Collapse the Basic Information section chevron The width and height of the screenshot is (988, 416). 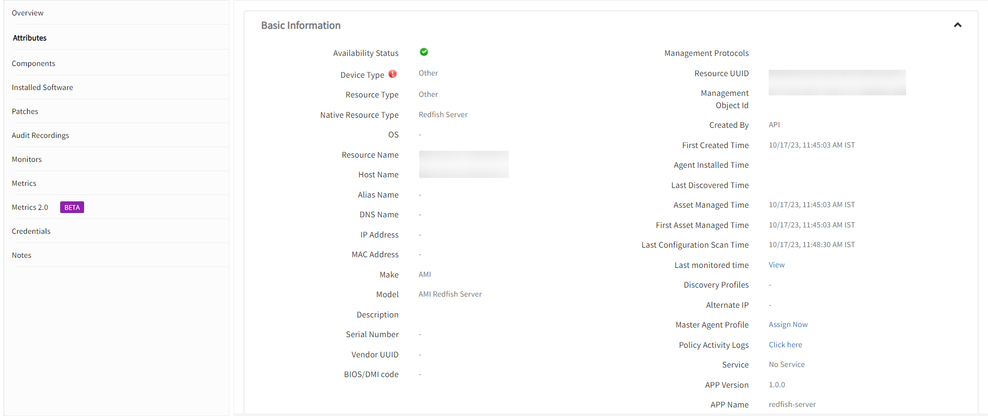[958, 25]
